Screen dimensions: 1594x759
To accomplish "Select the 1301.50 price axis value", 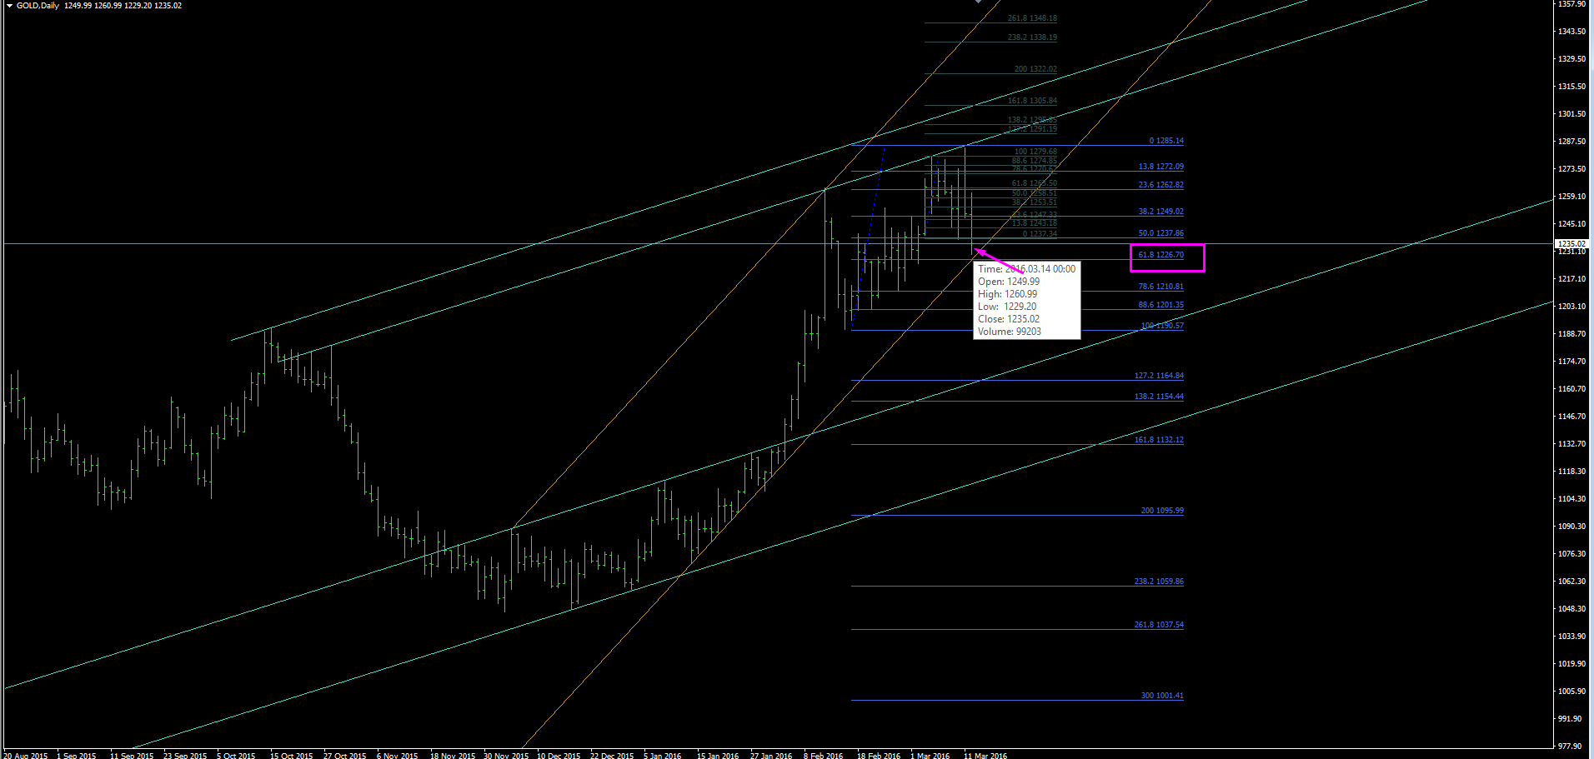I will (x=1571, y=114).
